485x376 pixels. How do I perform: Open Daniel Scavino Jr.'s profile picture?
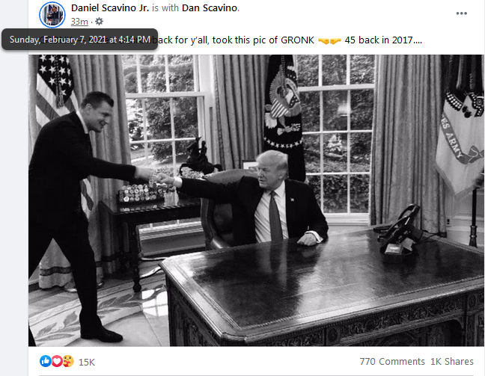point(52,14)
